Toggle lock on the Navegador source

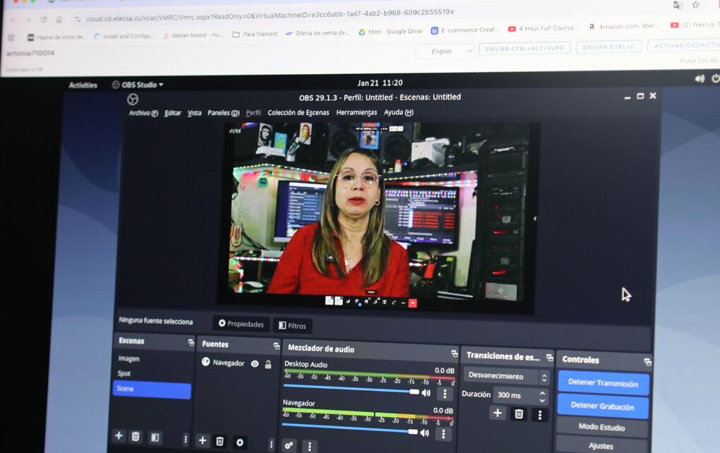coord(268,364)
